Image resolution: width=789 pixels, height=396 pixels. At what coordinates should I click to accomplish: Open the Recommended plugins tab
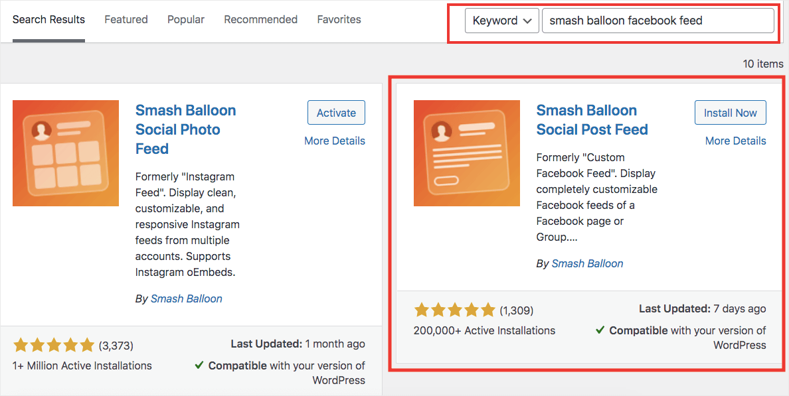click(260, 19)
